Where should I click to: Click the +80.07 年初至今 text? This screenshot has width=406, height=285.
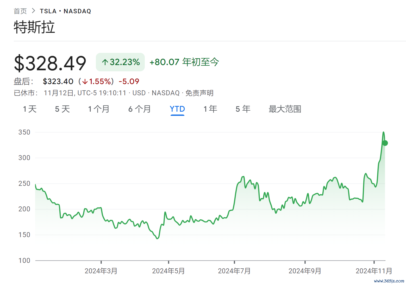click(x=184, y=62)
